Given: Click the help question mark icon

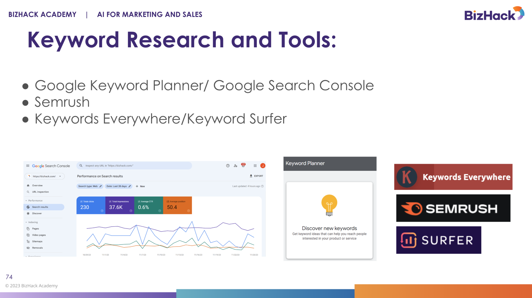Looking at the screenshot, I should click(x=228, y=166).
